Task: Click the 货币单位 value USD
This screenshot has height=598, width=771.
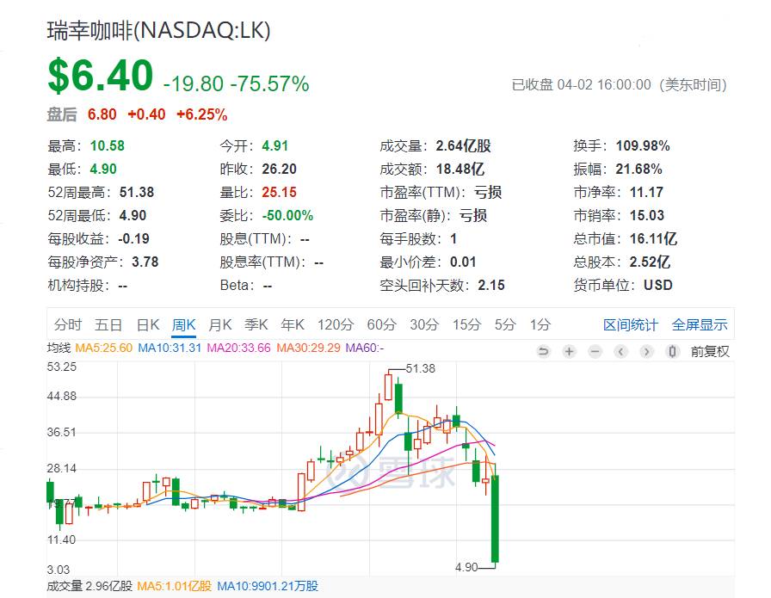Action: pyautogui.click(x=658, y=285)
